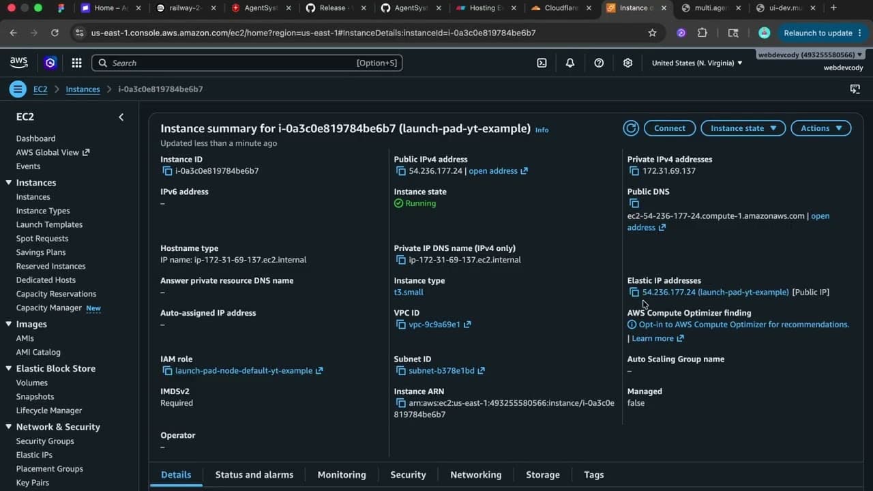This screenshot has width=873, height=491.
Task: Open the help question mark icon
Action: [599, 63]
